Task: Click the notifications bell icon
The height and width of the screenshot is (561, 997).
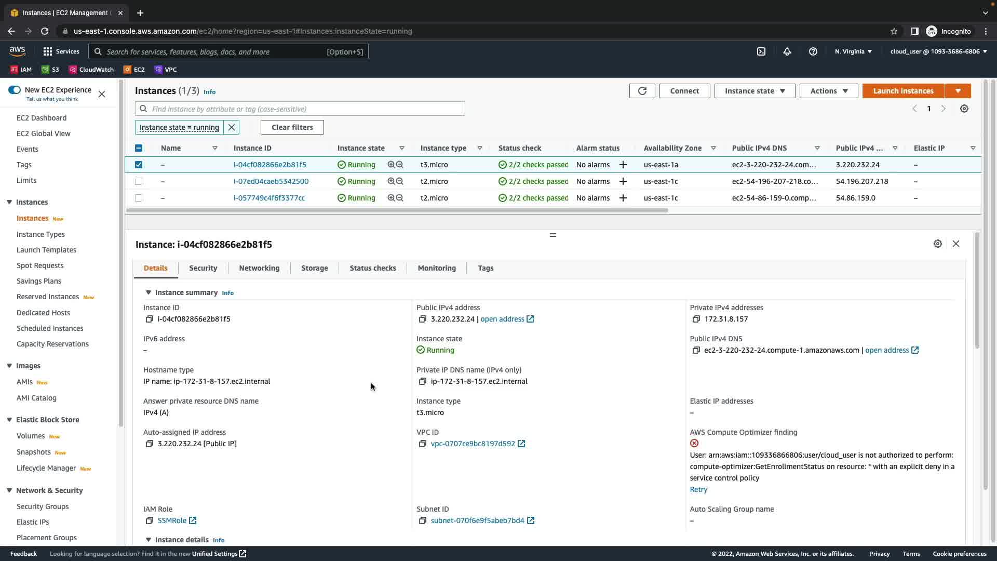Action: 787,51
